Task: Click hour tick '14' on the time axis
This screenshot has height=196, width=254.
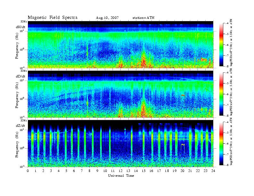Action: pyautogui.click(x=136, y=171)
